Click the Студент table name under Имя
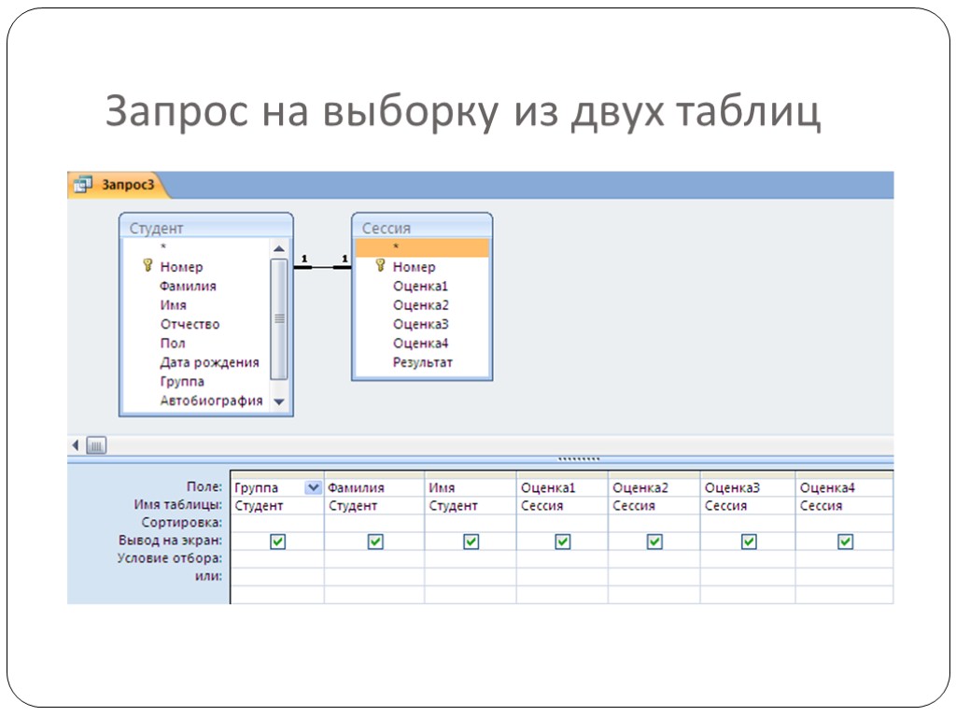Viewport: 956px width, 717px height. pos(453,505)
